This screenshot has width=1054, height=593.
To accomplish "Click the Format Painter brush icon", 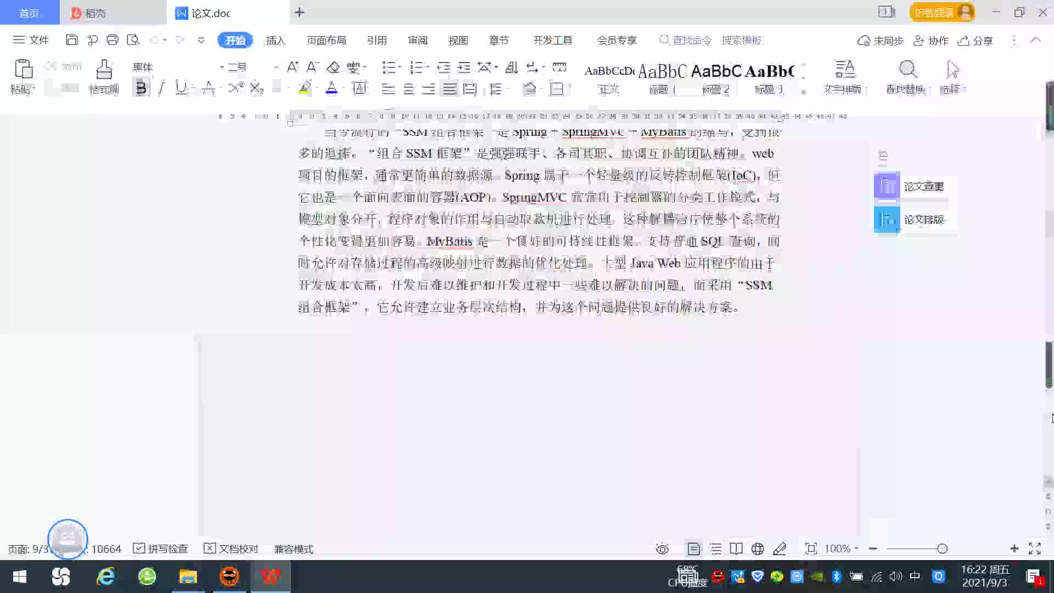I will (x=104, y=70).
